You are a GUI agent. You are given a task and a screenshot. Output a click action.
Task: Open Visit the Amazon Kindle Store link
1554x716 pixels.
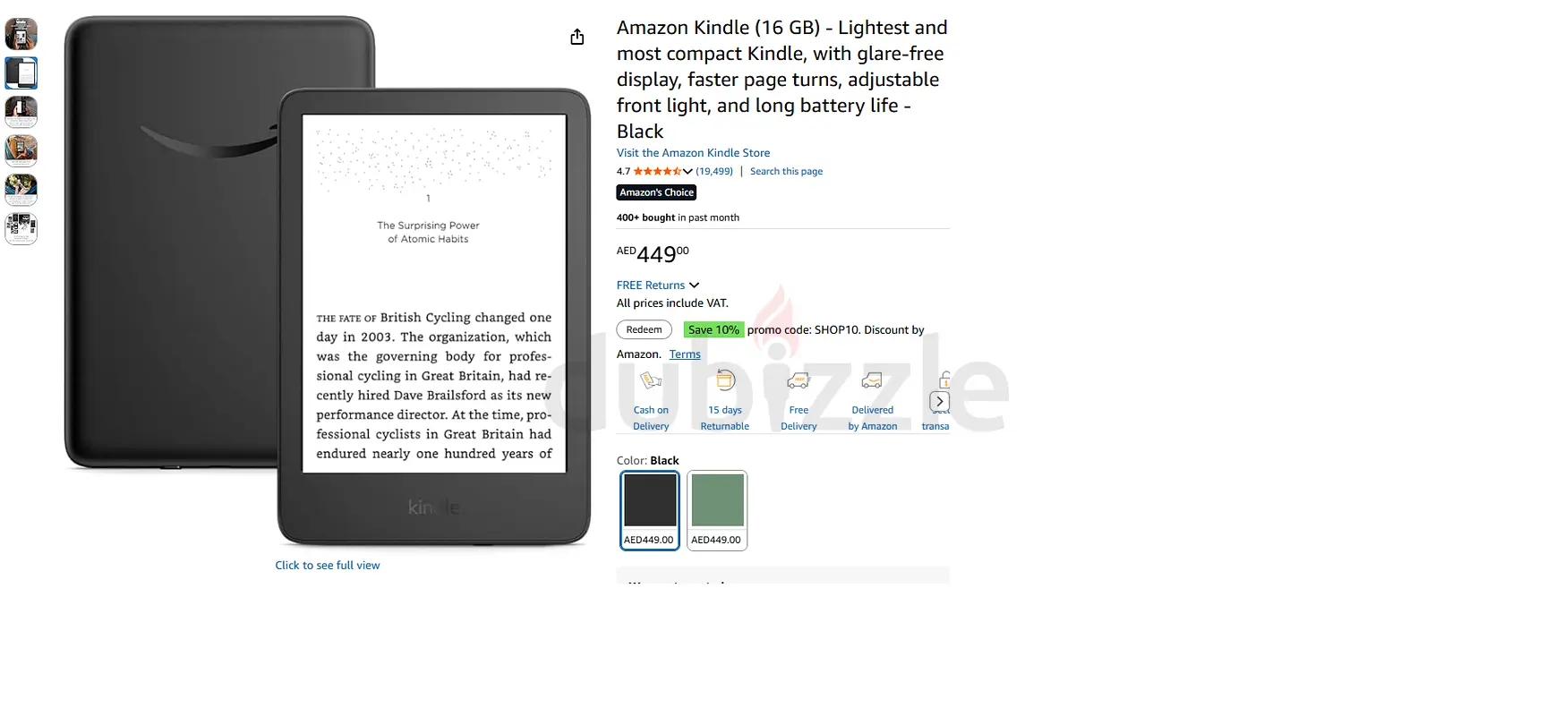pos(693,153)
